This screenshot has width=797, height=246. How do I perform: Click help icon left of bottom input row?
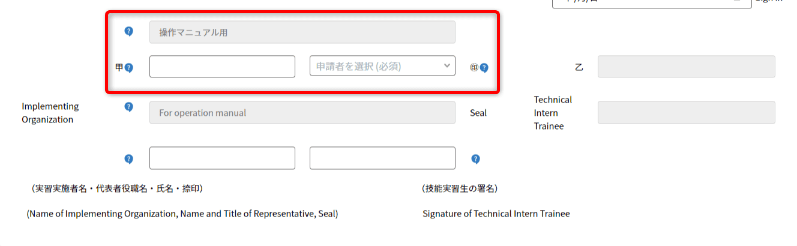tap(128, 159)
